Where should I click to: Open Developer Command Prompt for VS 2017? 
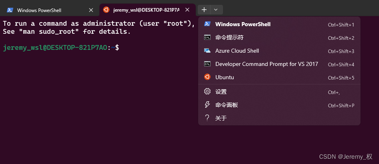[279, 64]
